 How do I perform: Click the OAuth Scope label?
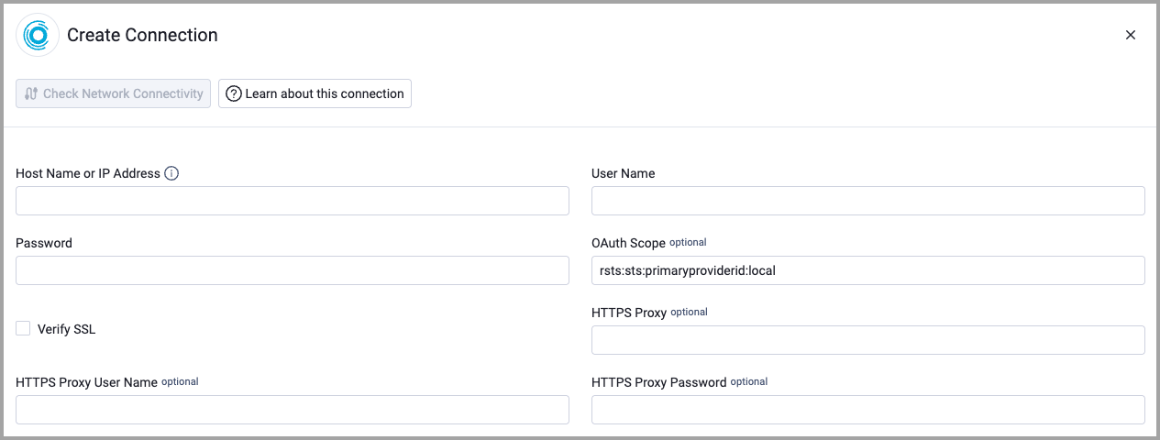628,243
